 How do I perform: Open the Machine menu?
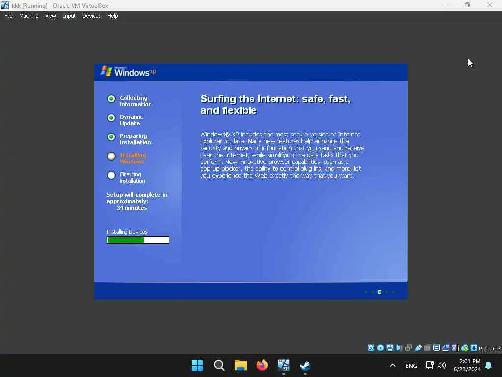29,16
